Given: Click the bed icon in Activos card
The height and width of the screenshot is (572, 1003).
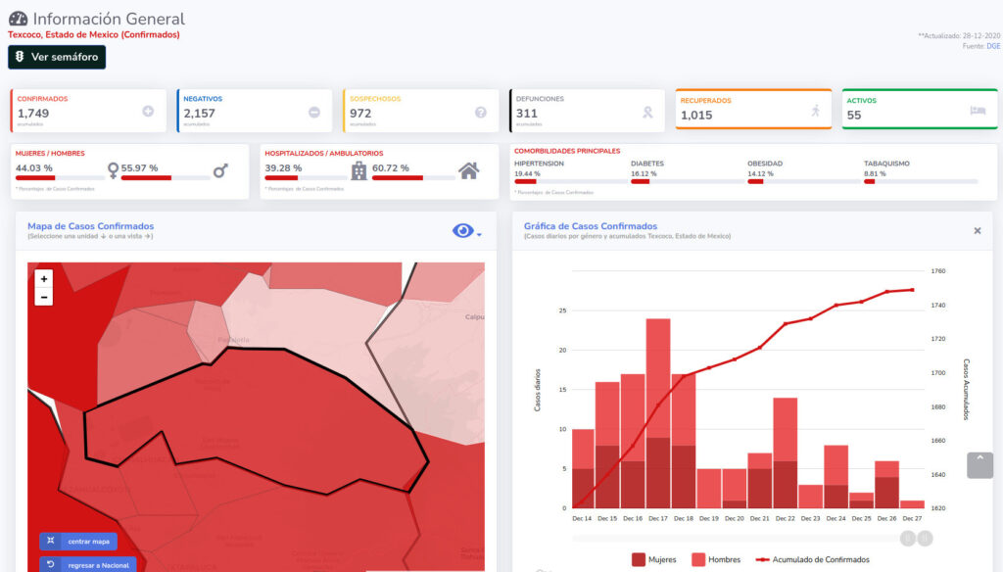Looking at the screenshot, I should [x=978, y=112].
